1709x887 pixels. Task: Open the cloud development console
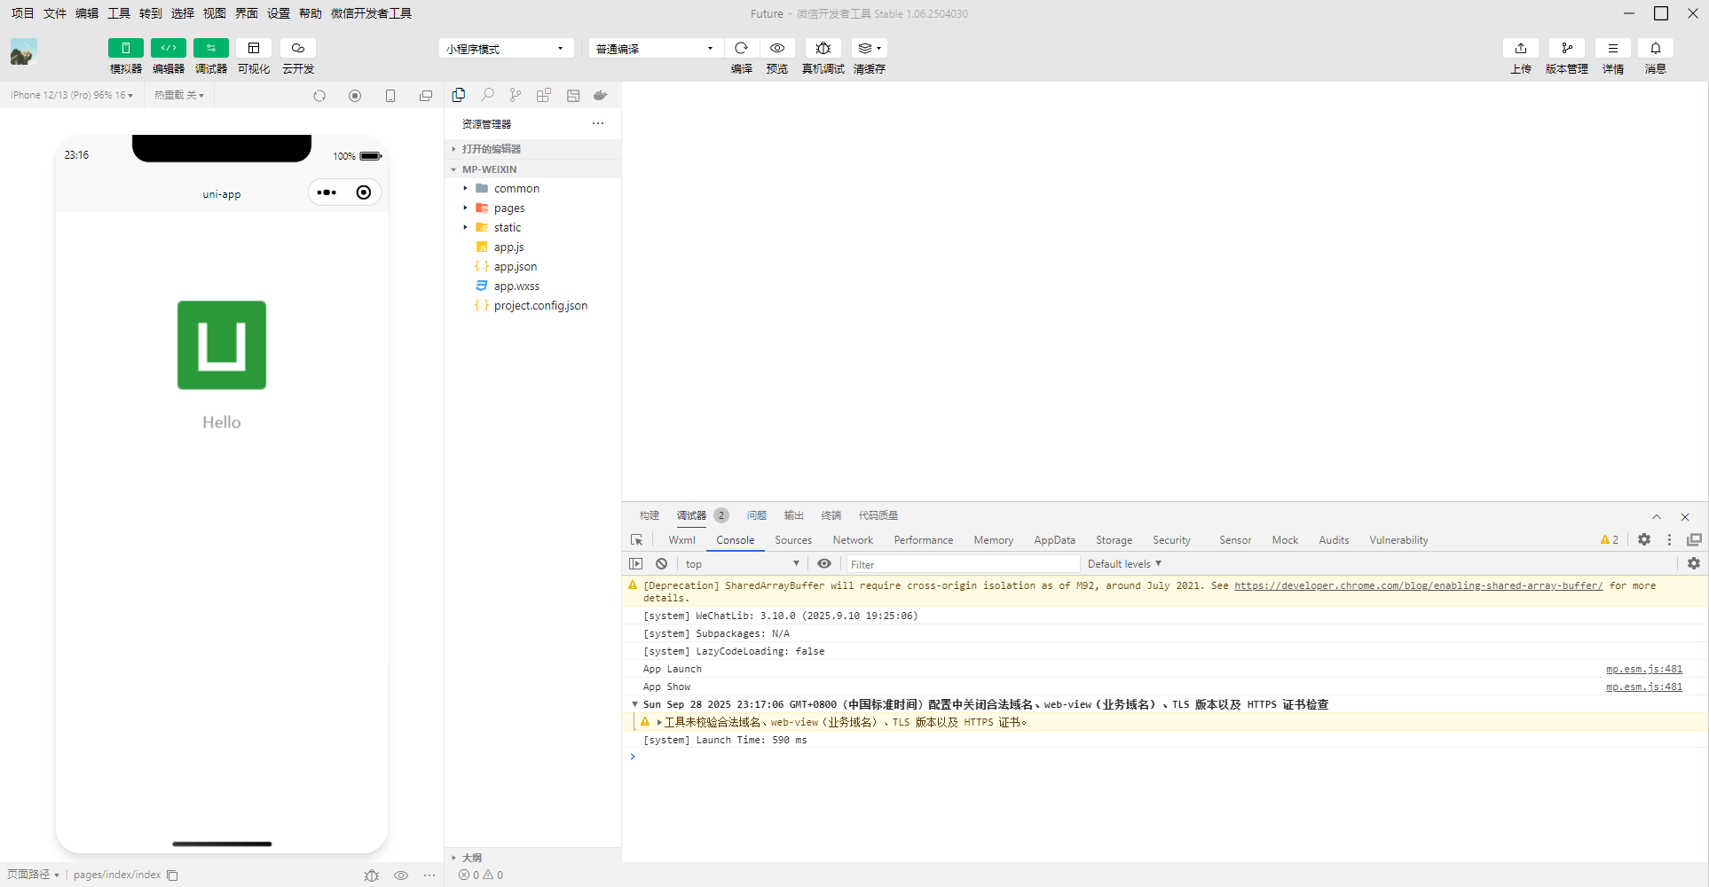coord(298,48)
